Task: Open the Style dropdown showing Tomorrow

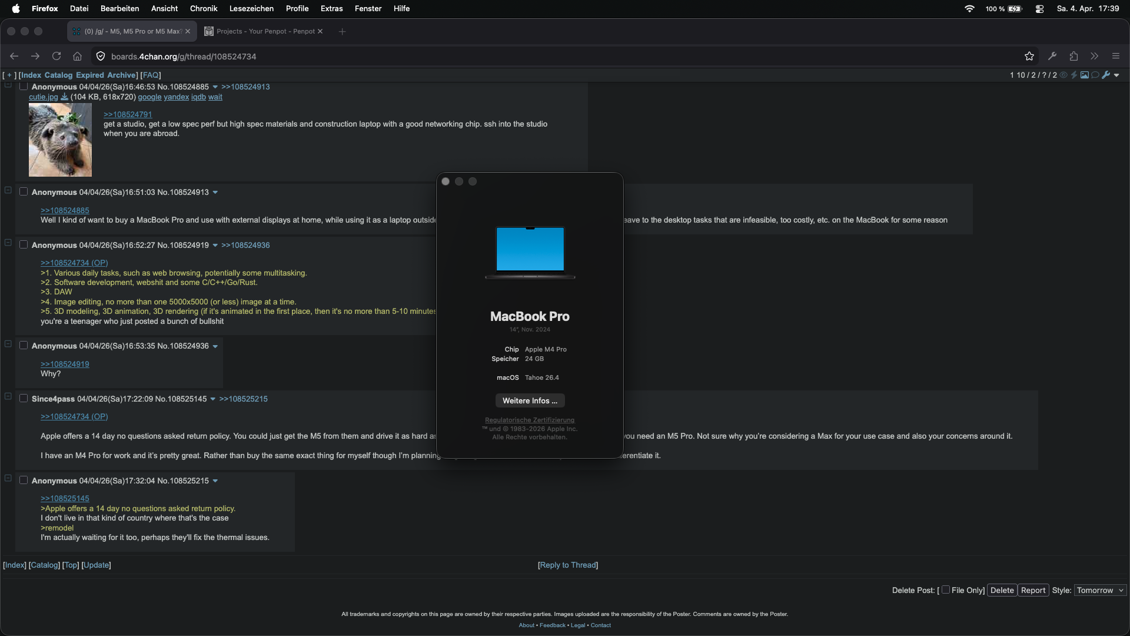Action: click(x=1099, y=590)
